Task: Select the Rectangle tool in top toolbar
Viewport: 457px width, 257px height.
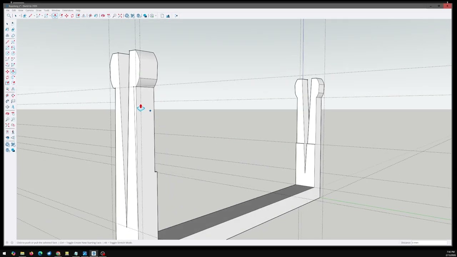Action: click(46, 16)
